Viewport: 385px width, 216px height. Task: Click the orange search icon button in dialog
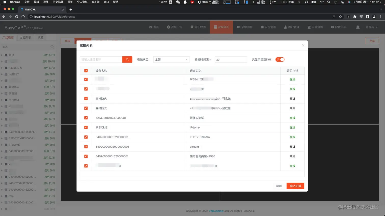(x=127, y=59)
